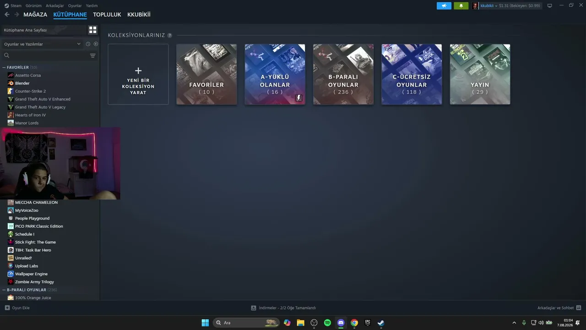This screenshot has height=330, width=586.
Task: Click the downloads icon in the bottom bar
Action: 254,308
